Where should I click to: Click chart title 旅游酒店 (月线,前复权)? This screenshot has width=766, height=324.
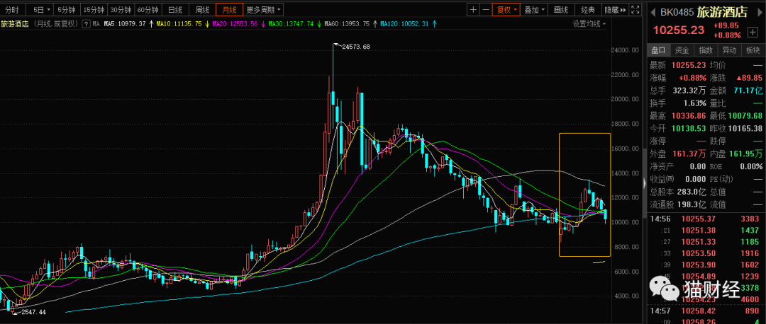[x=40, y=23]
